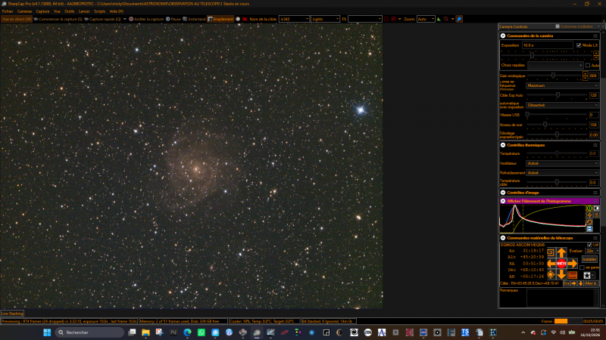Collapse the Contrôles thermiques section
Screen dimensions: 606x340
click(503, 145)
